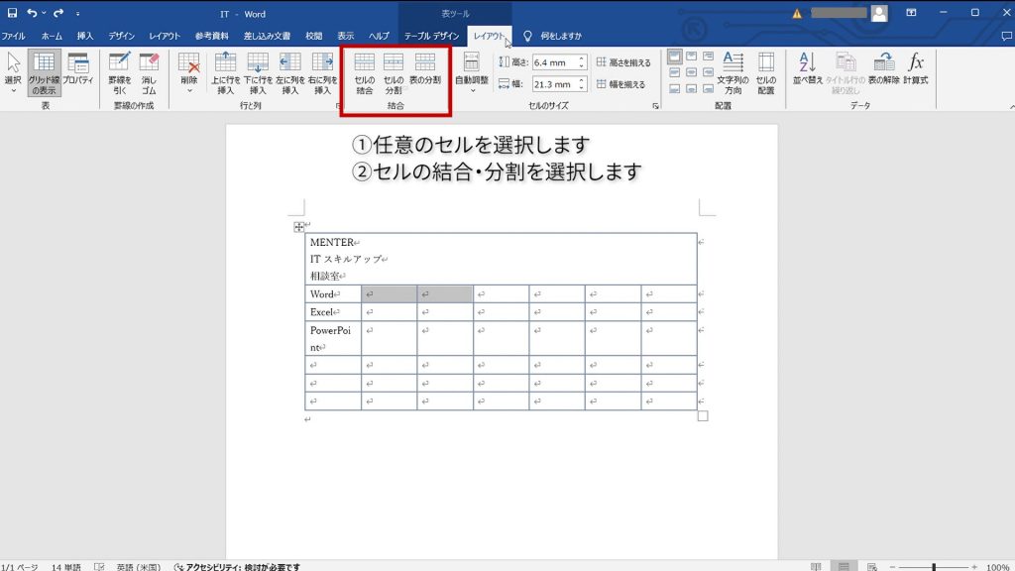Screen dimensions: 1015x571
Task: Click the zoom slider in status bar
Action: point(934,566)
